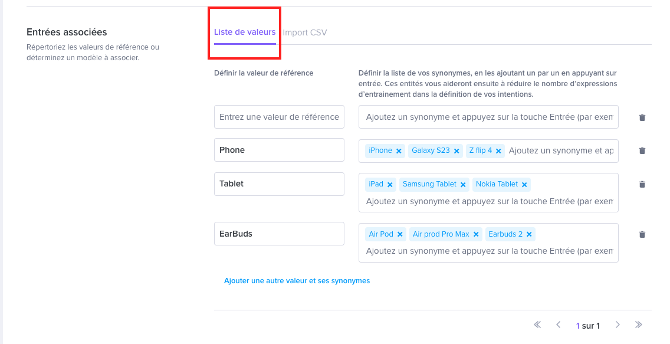Focus the empty synonym input in first row
The image size is (670, 344).
[488, 117]
